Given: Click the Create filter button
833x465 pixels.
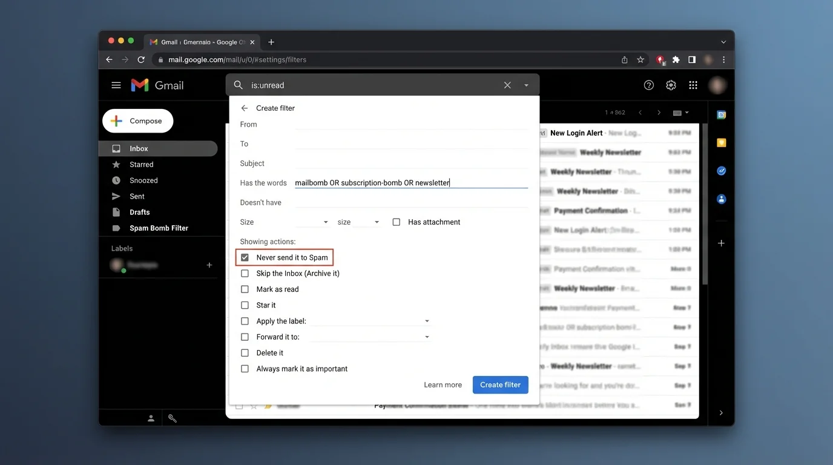Looking at the screenshot, I should coord(500,384).
